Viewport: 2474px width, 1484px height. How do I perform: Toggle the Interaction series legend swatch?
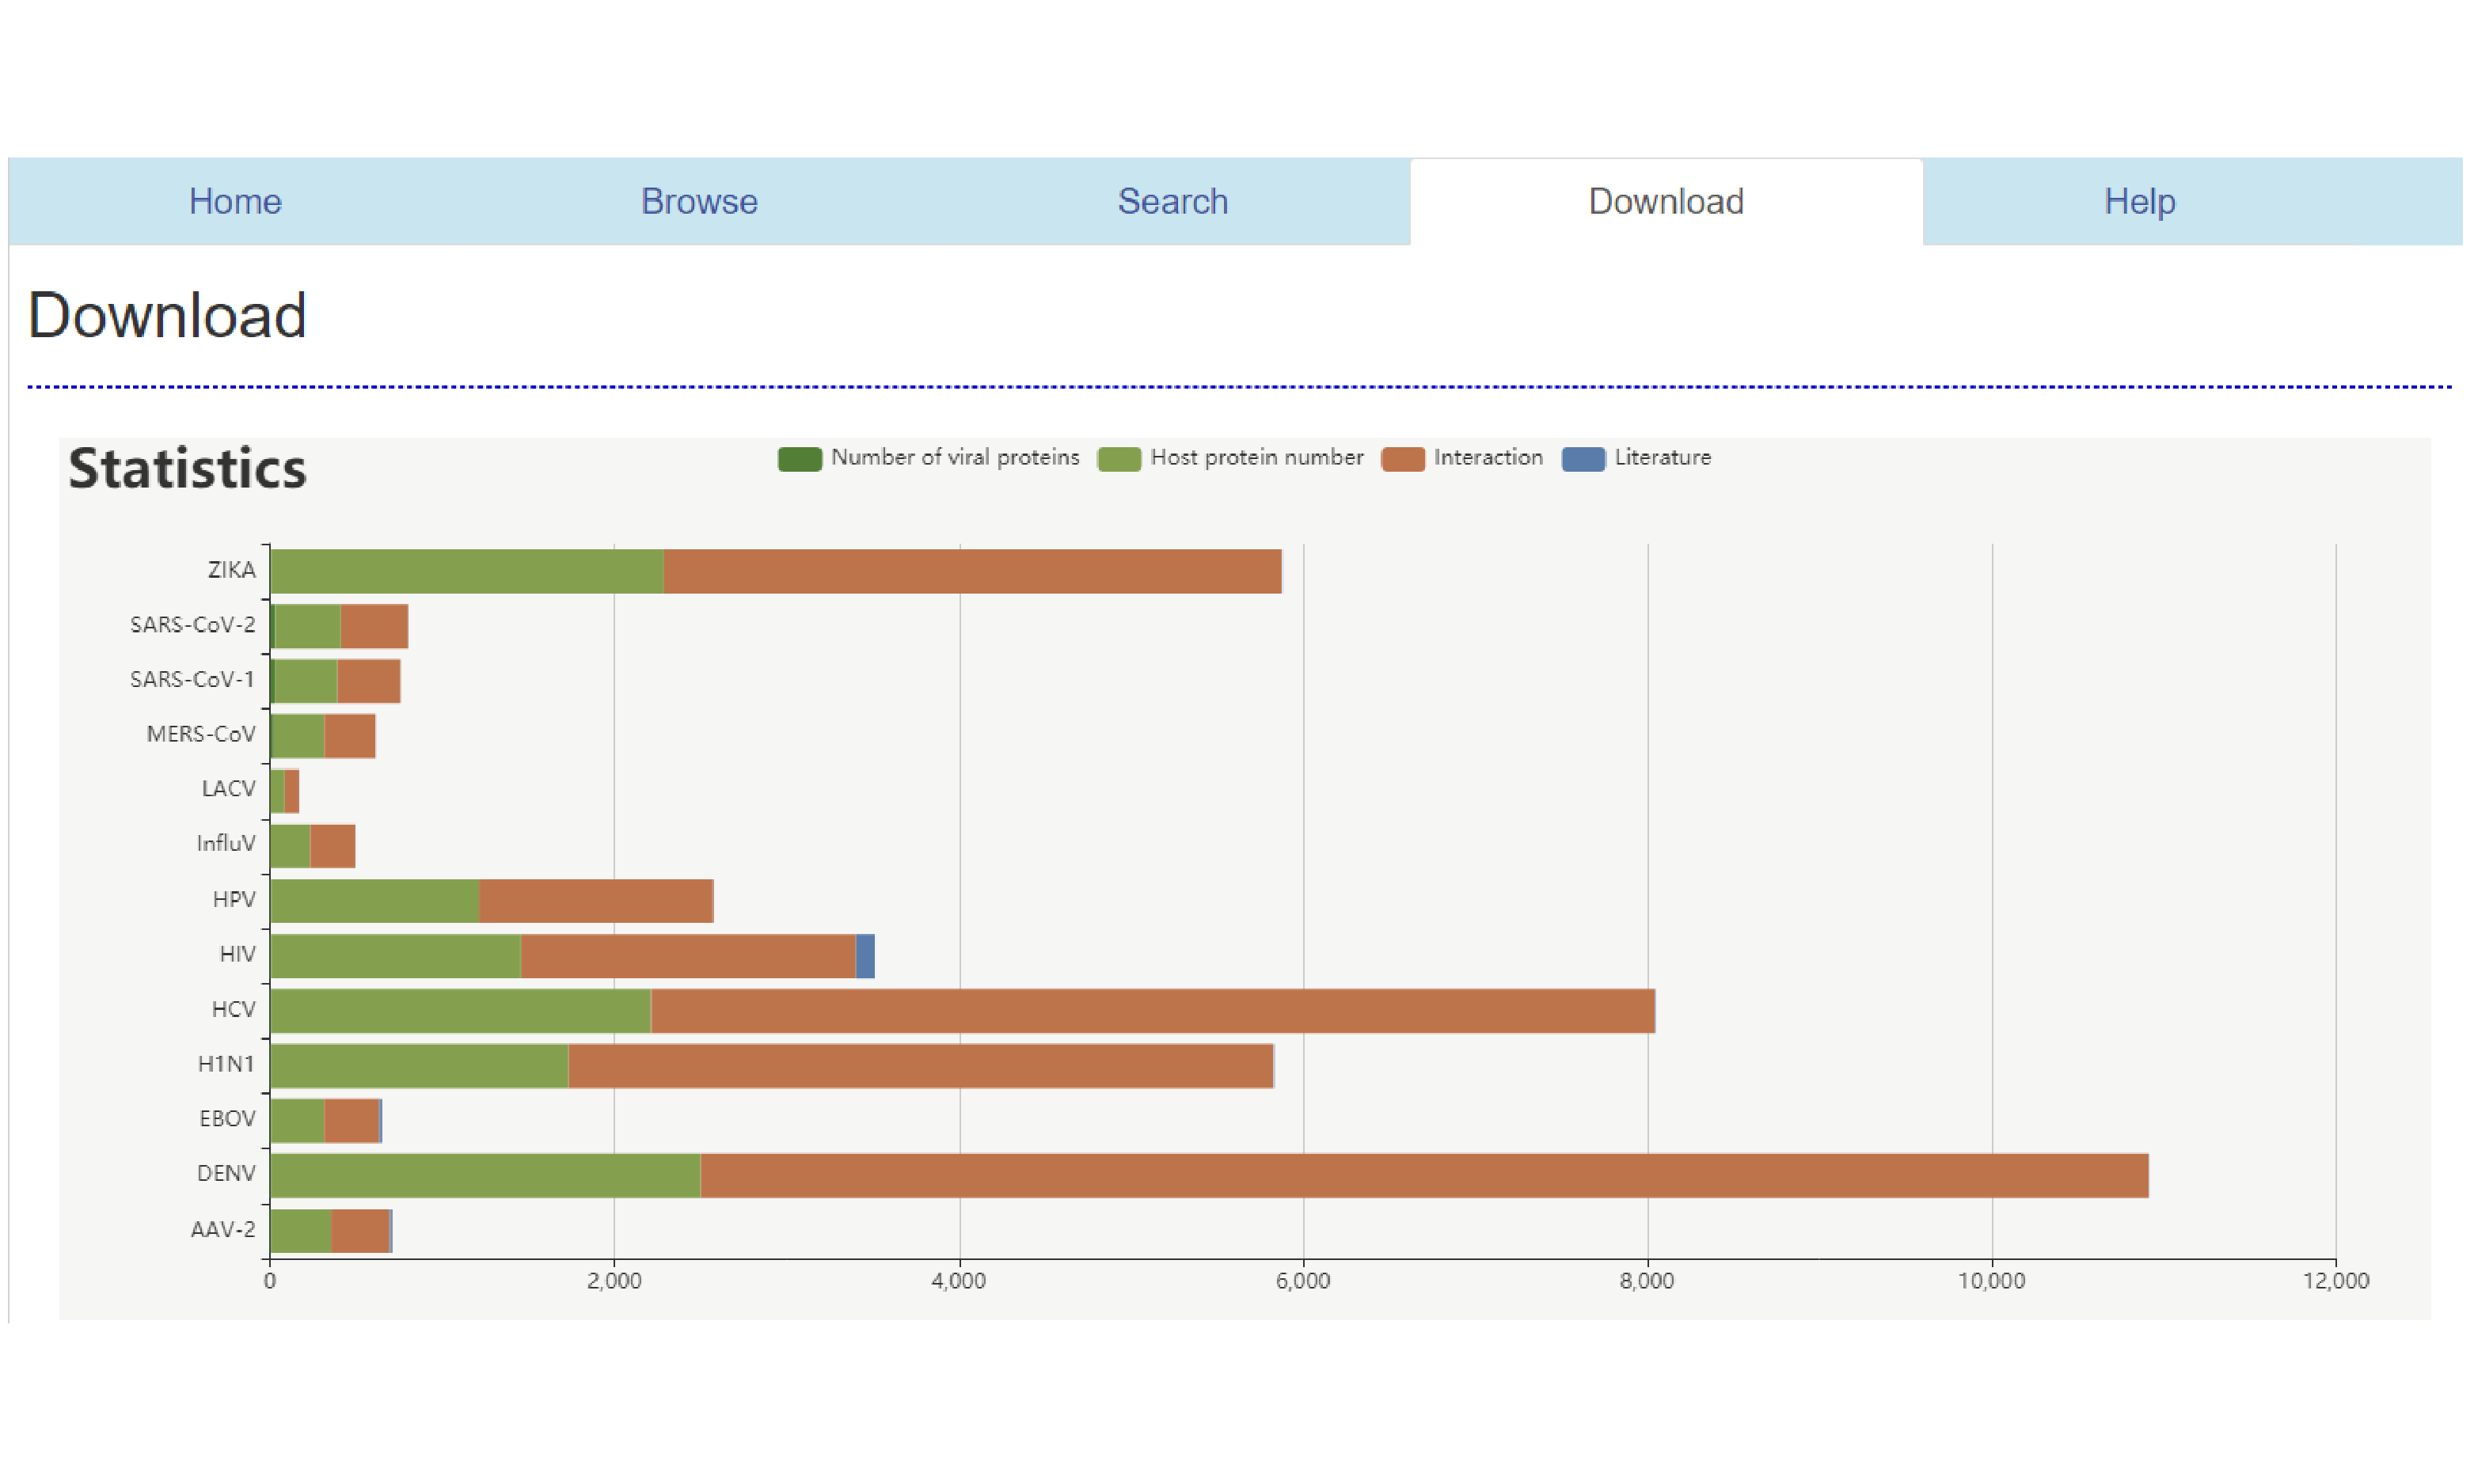point(1402,459)
